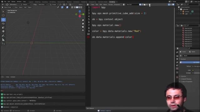The width and height of the screenshot is (200, 112).
Task: Open the World properties tab icon
Action: pyautogui.click(x=177, y=68)
